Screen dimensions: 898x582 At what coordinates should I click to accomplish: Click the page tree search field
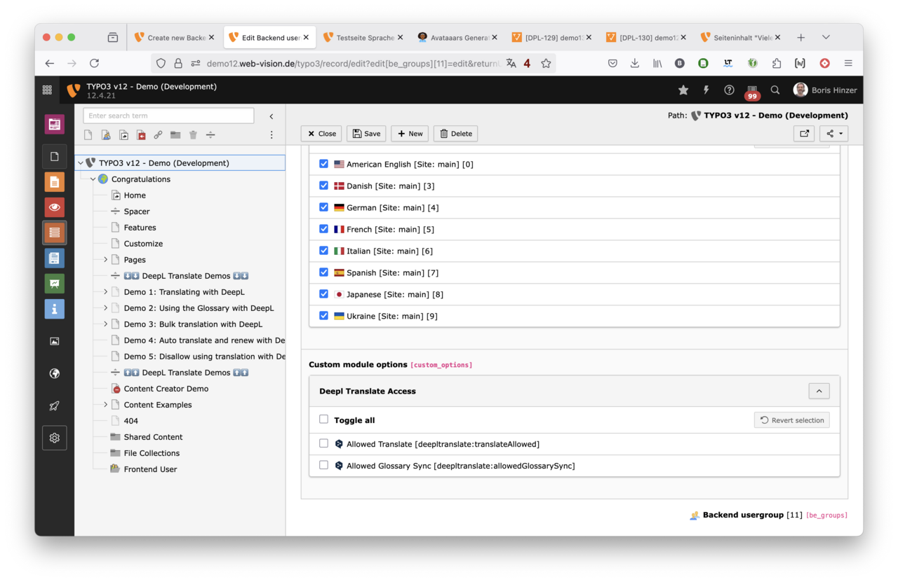coord(168,115)
